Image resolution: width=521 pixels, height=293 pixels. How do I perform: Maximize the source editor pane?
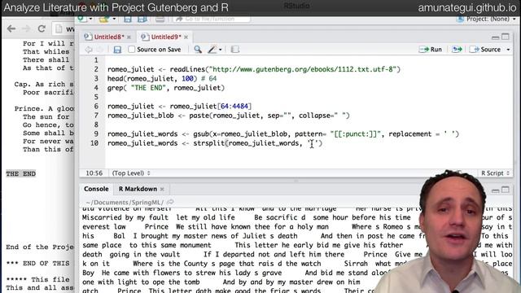coord(506,37)
